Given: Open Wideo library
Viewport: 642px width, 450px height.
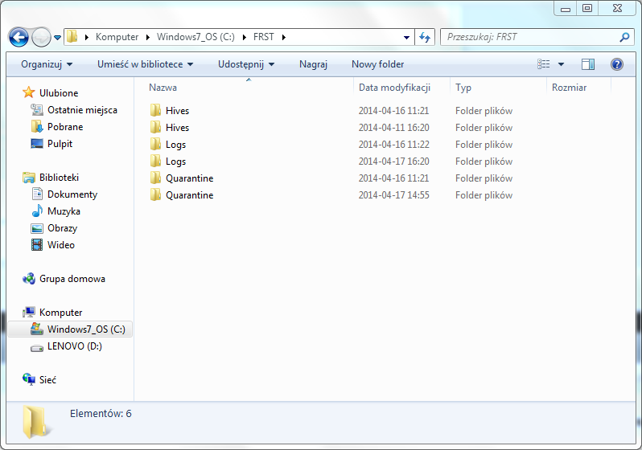Looking at the screenshot, I should point(61,244).
